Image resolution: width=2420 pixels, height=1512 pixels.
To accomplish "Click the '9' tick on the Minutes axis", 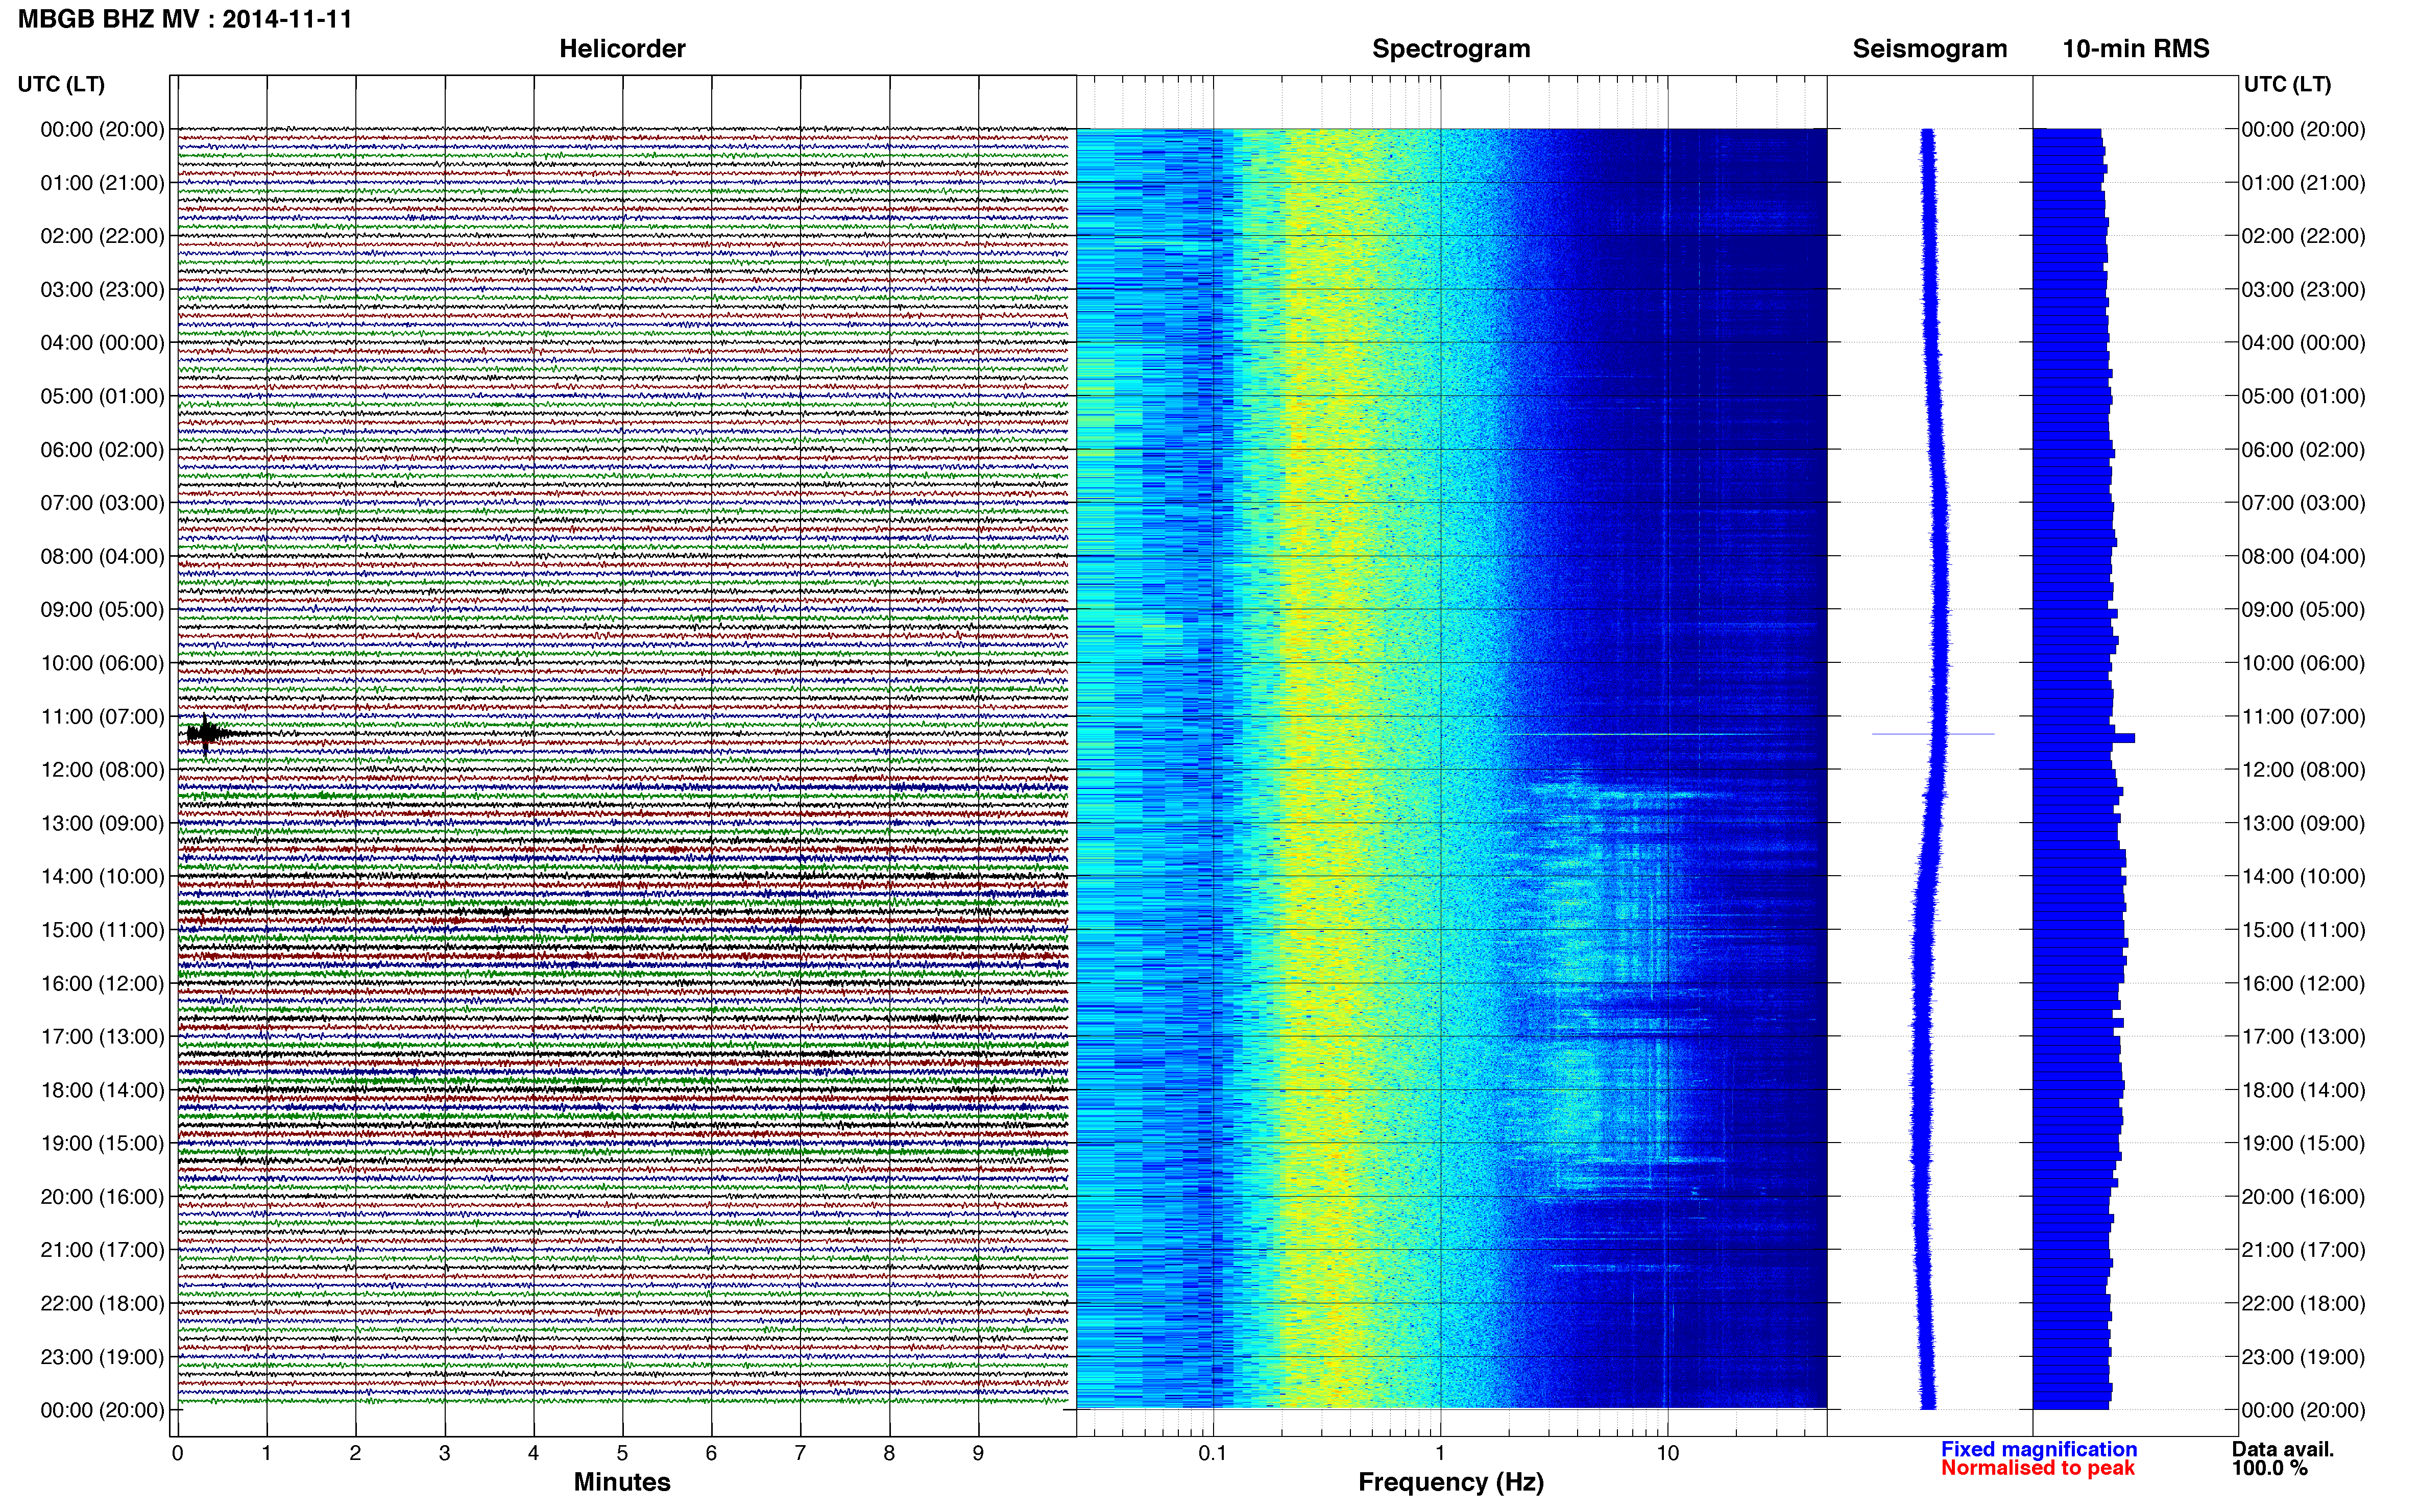I will click(x=978, y=1453).
